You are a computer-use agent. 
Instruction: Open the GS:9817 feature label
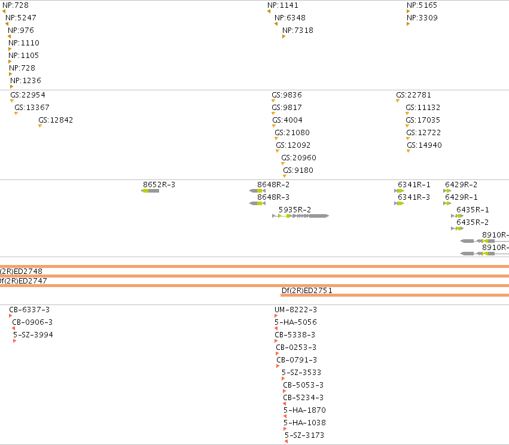(286, 108)
